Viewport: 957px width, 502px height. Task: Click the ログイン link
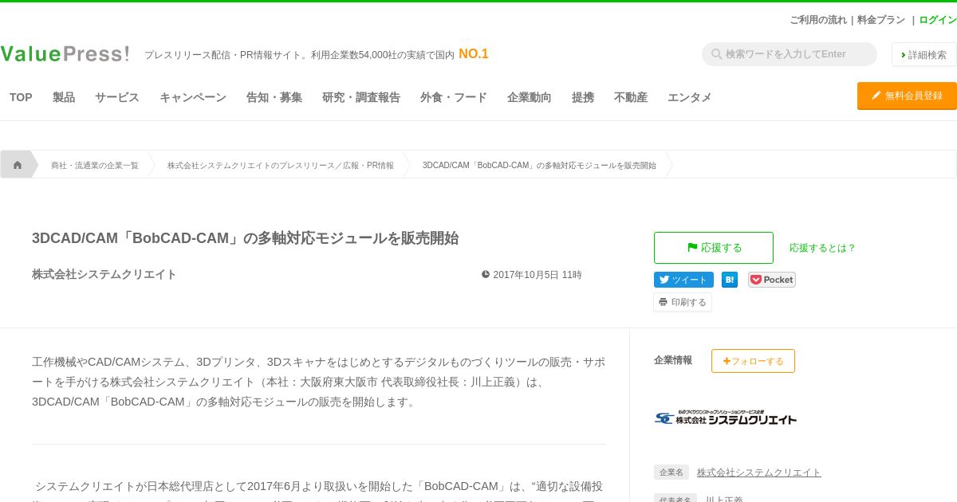coord(938,20)
